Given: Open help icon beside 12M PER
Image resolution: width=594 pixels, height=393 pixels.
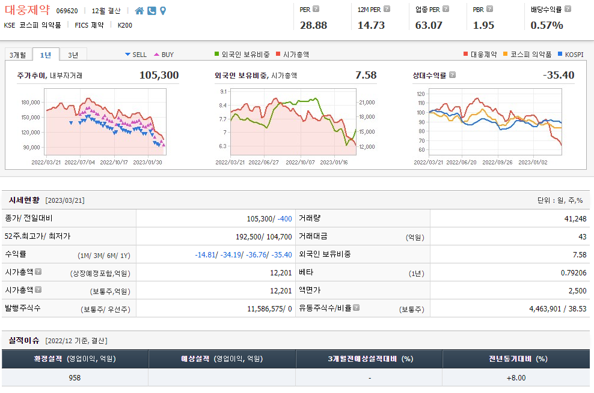Looking at the screenshot, I should click(387, 8).
